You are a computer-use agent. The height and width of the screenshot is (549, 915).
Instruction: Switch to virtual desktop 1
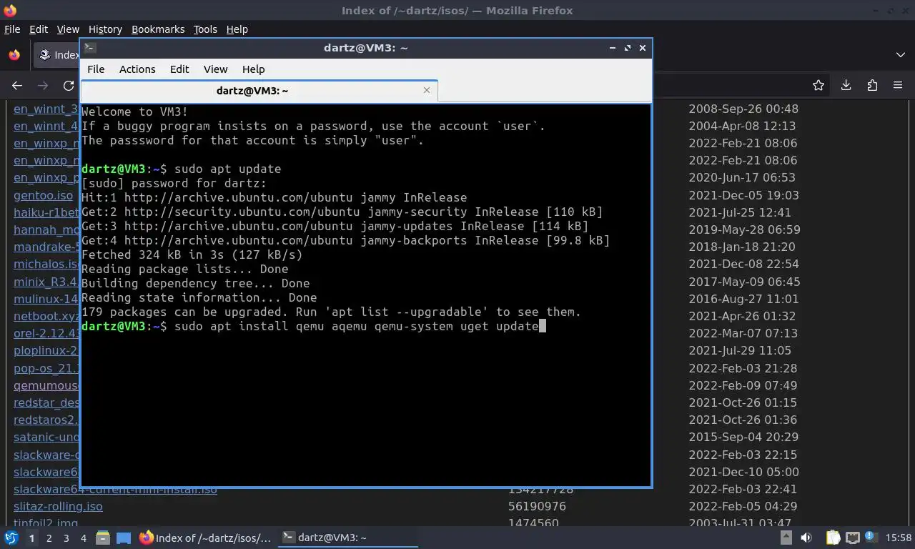point(31,538)
